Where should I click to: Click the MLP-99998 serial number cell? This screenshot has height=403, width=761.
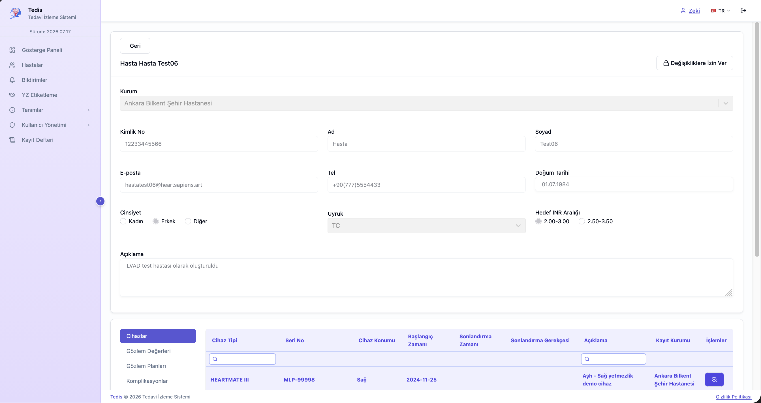[x=299, y=380]
